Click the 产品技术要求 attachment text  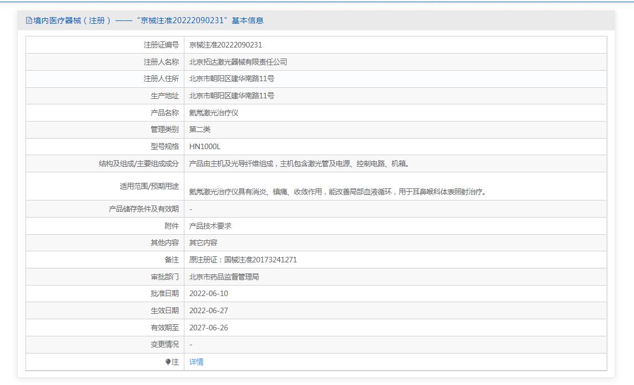point(210,226)
